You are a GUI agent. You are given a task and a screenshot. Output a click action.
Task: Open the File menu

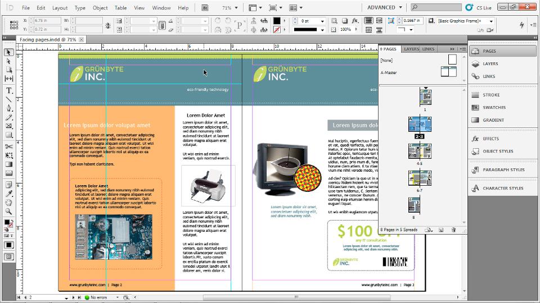26,7
